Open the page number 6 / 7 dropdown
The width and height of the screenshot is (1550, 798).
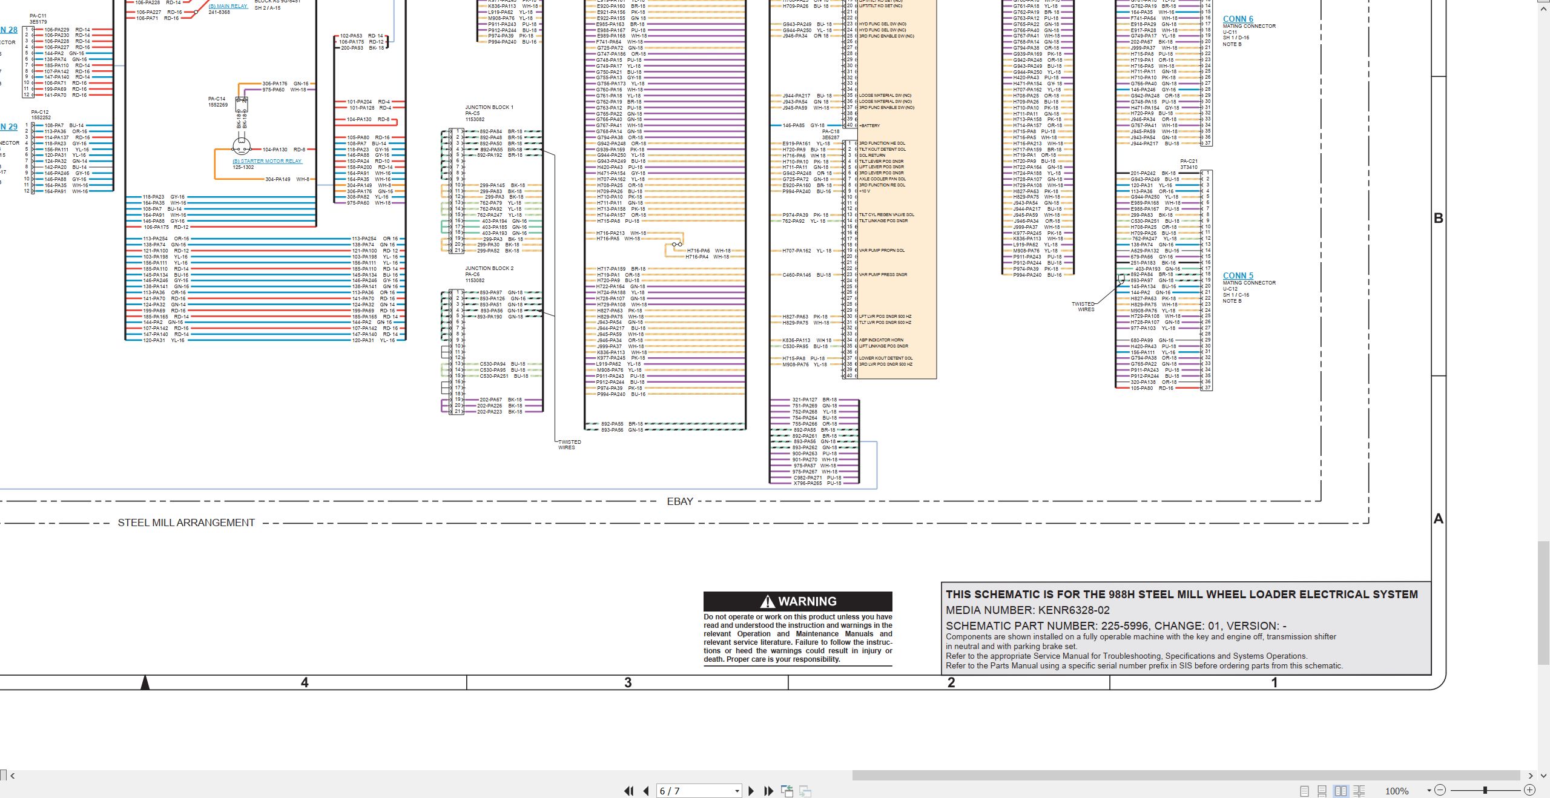[x=737, y=791]
